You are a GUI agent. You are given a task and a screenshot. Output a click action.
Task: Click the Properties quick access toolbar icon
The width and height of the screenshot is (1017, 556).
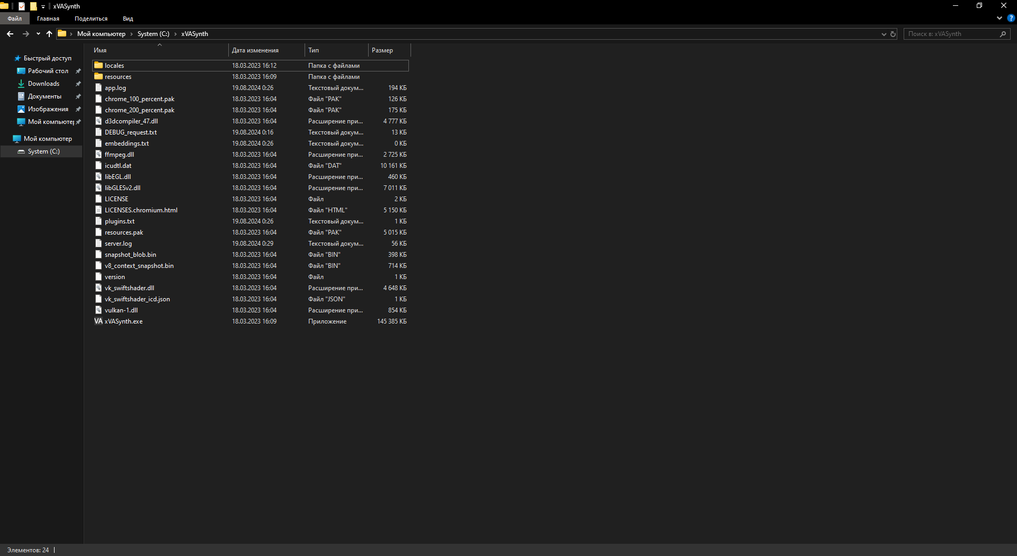[22, 6]
